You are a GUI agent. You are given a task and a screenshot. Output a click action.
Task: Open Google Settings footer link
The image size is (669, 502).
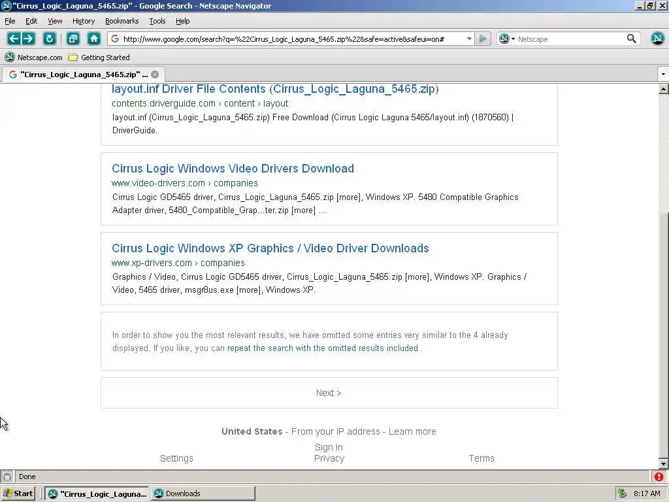click(x=176, y=458)
